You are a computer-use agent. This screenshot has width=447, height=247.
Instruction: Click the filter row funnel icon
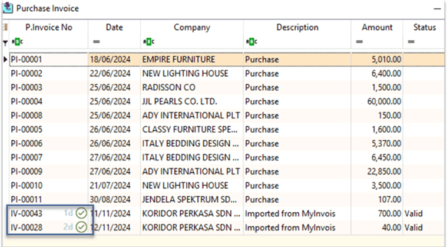pos(5,43)
